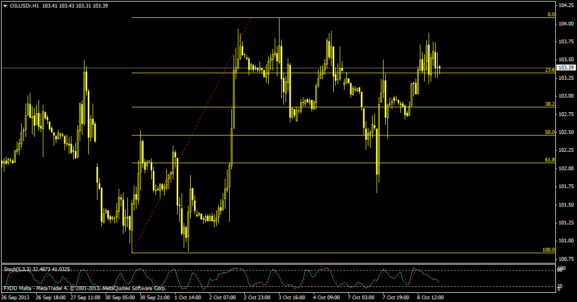Click the 103.50 price scale label
Image resolution: width=577 pixels, height=302 pixels.
(566, 60)
